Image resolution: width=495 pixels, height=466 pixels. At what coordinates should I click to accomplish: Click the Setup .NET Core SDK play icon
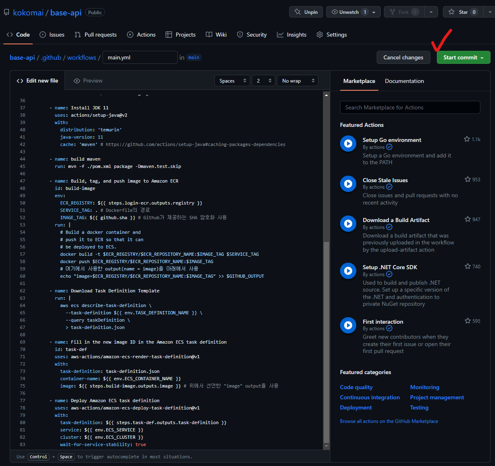coord(348,271)
